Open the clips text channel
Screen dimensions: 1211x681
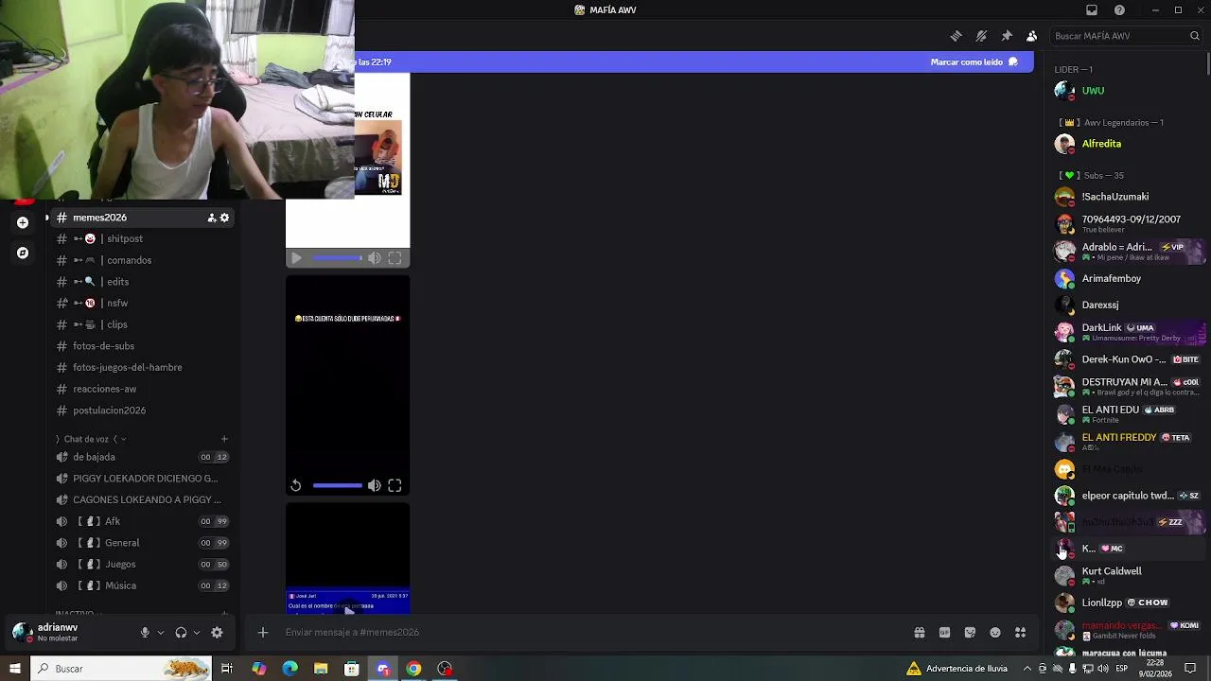click(142, 324)
